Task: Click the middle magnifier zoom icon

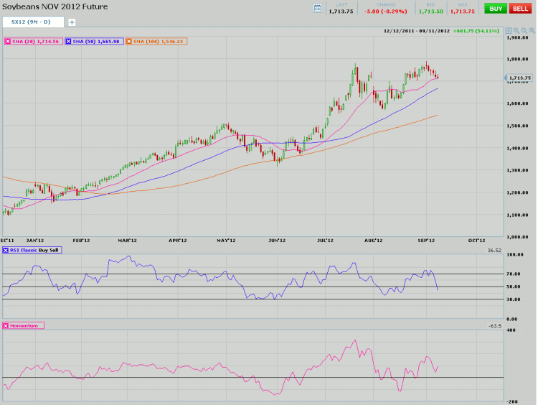Action: click(x=524, y=32)
